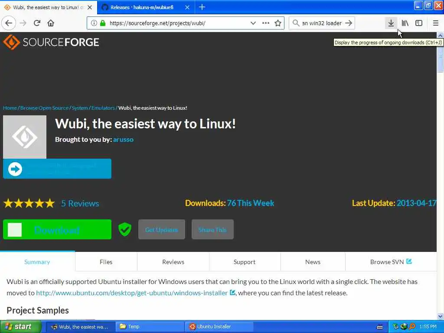The height and width of the screenshot is (333, 444).
Task: Follow the ubuntu.com windows-installer link
Action: pos(132,293)
